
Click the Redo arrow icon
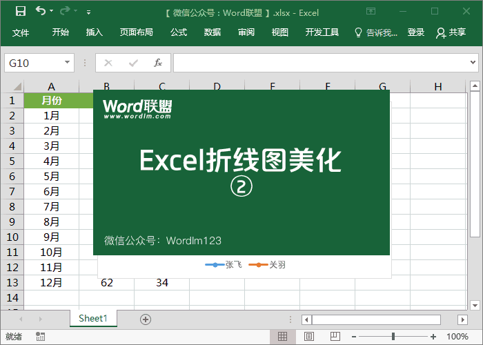coord(65,11)
